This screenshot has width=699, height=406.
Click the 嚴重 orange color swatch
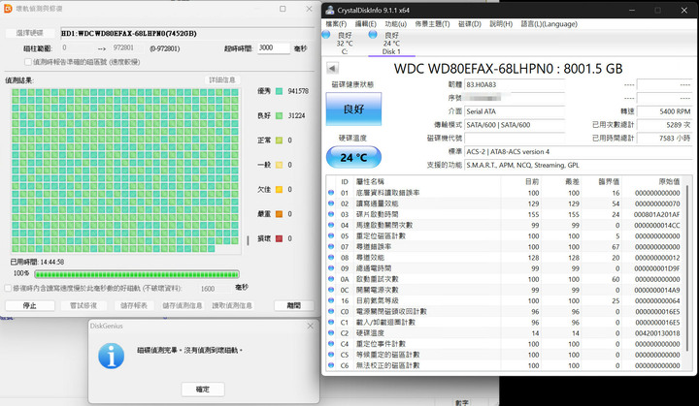click(x=279, y=214)
